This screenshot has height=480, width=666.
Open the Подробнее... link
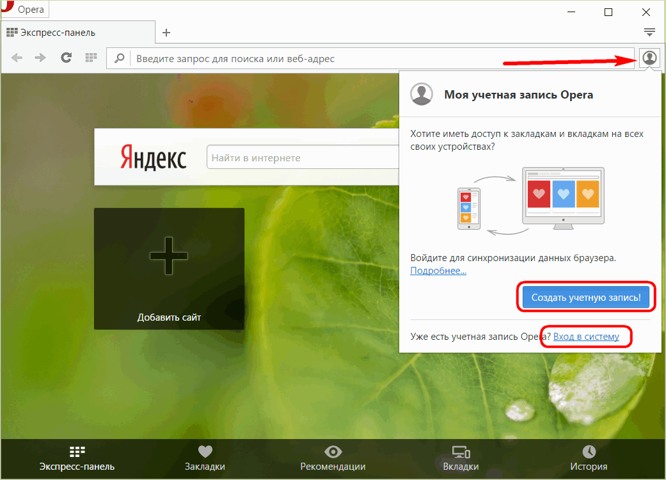pos(438,271)
